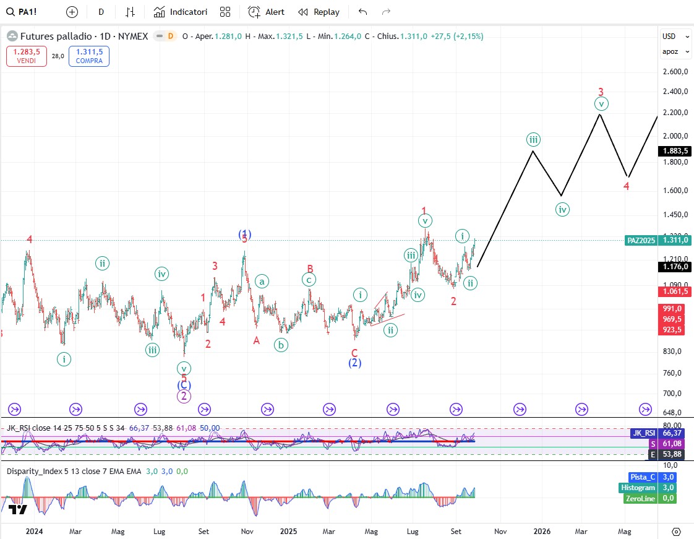Expand the USD currency dropdown

[669, 37]
